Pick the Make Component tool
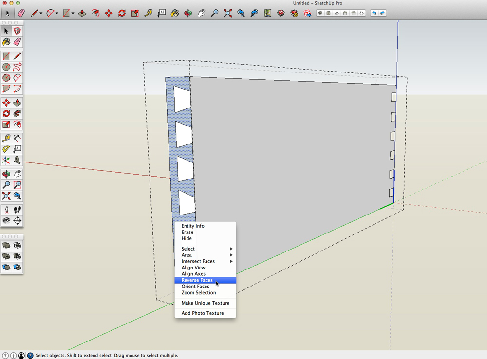The width and height of the screenshot is (487, 359). (x=18, y=31)
